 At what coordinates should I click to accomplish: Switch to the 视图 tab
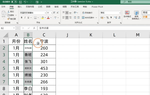click(64, 7)
